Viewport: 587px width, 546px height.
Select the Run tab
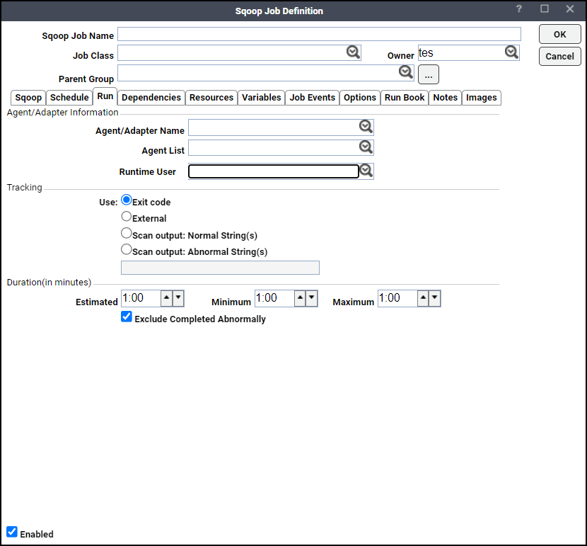105,96
